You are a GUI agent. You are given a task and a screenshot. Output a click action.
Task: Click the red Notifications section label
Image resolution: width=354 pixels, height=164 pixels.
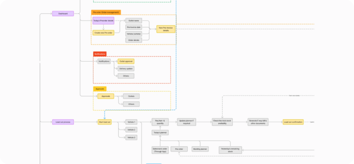[x=100, y=54]
